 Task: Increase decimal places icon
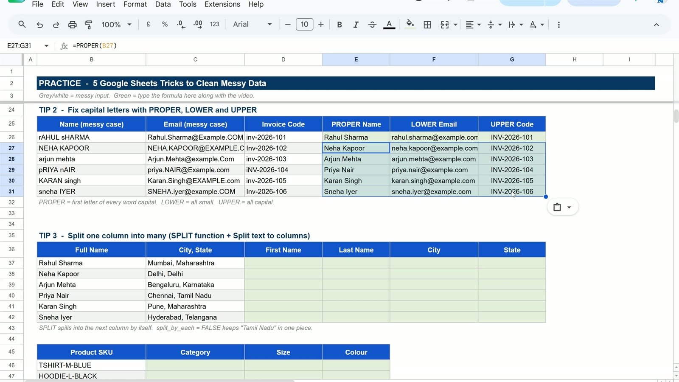coord(198,24)
